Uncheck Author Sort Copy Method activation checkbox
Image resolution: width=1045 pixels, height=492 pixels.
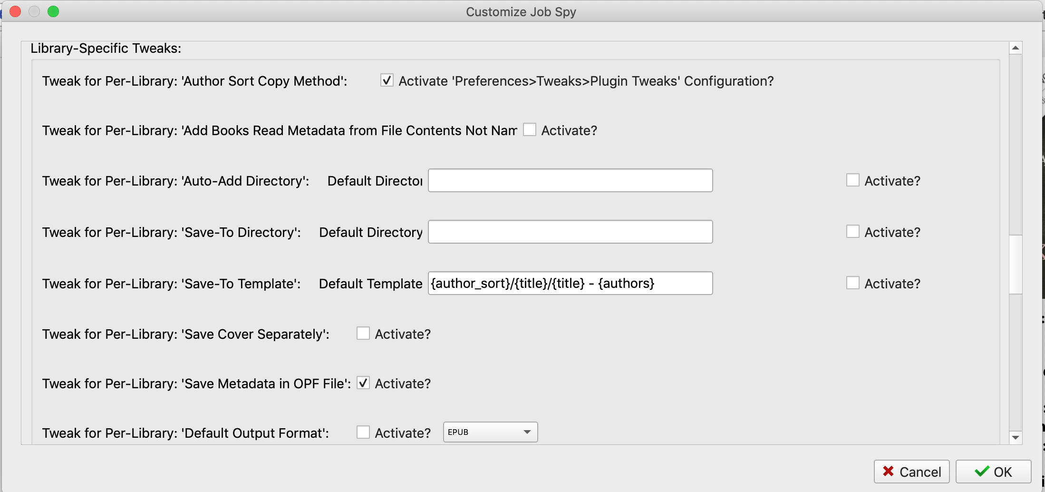pos(387,80)
